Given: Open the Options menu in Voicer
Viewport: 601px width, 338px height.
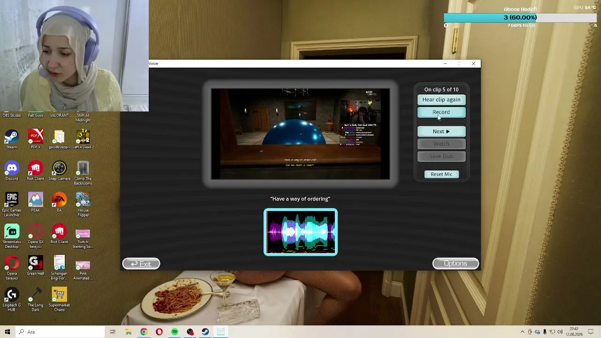Looking at the screenshot, I should (455, 264).
